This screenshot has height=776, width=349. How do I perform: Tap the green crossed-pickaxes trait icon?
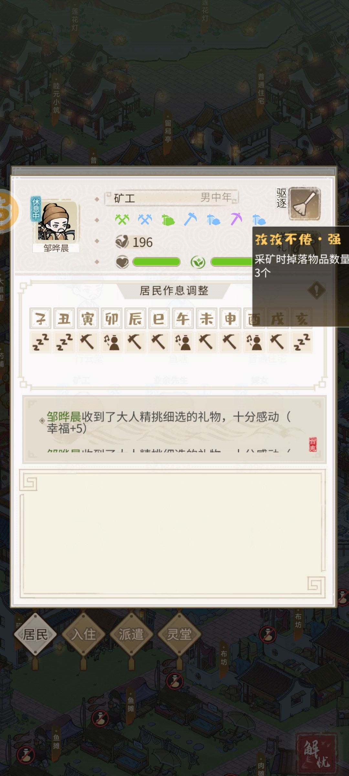tap(122, 220)
